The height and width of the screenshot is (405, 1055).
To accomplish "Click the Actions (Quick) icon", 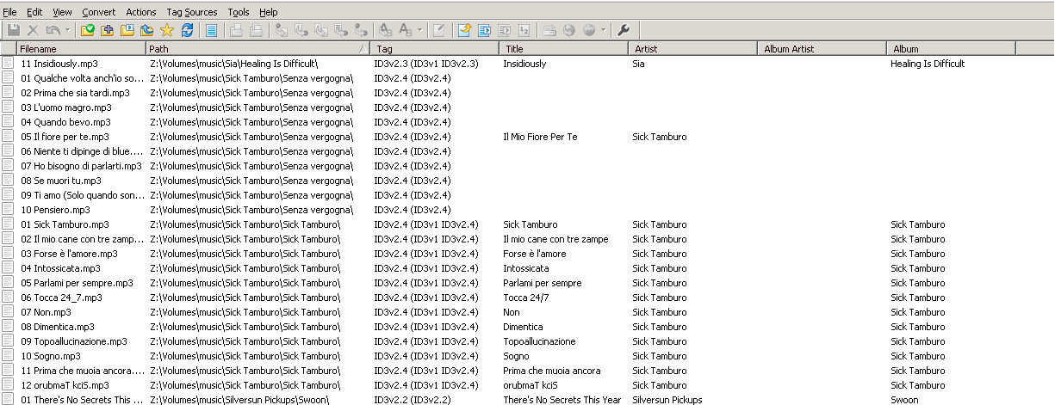I will click(406, 30).
